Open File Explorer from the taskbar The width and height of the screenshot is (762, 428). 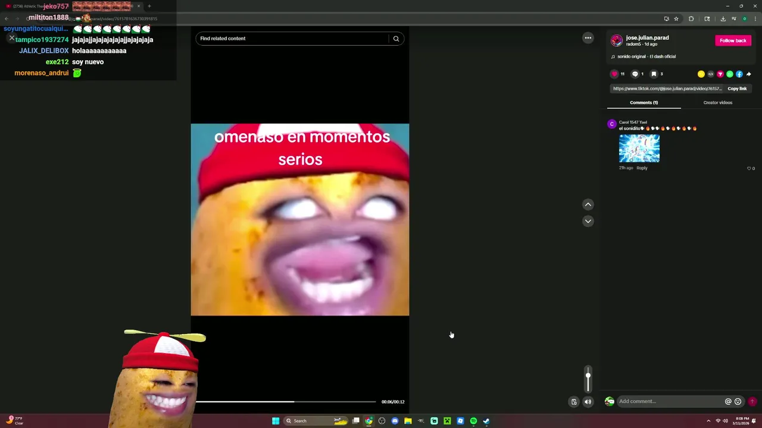click(x=408, y=421)
